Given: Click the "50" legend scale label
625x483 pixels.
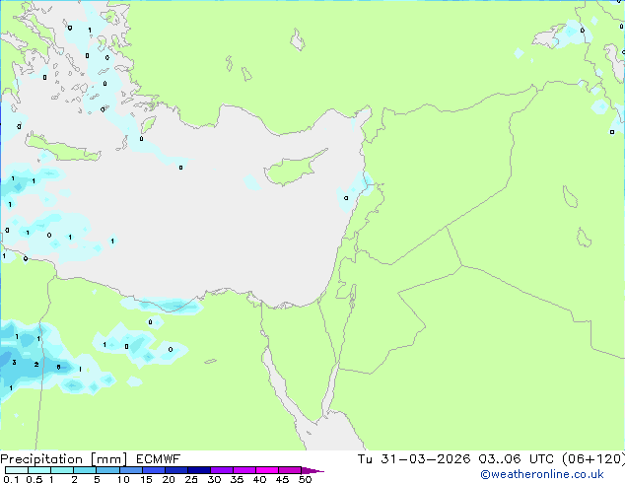Looking at the screenshot, I should (x=305, y=479).
